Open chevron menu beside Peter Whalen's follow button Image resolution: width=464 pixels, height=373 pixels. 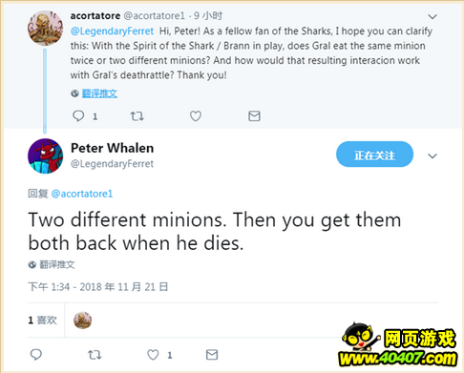pos(432,155)
